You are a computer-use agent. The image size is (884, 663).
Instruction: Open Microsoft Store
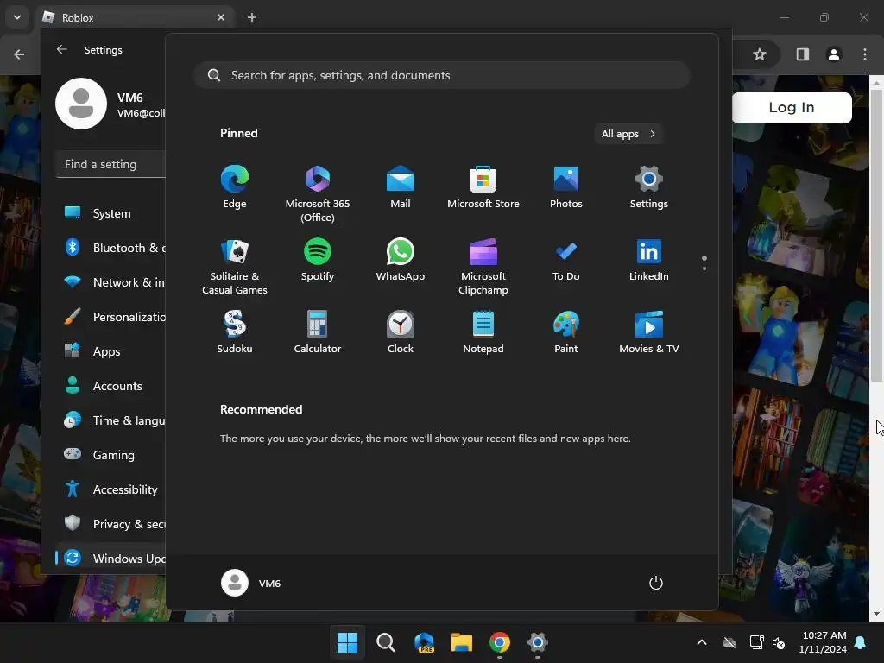[x=483, y=187]
